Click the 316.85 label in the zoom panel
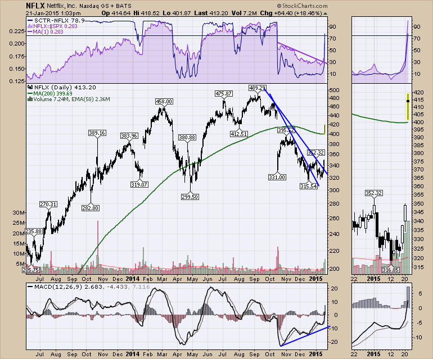The height and width of the screenshot is (359, 433). [x=390, y=270]
